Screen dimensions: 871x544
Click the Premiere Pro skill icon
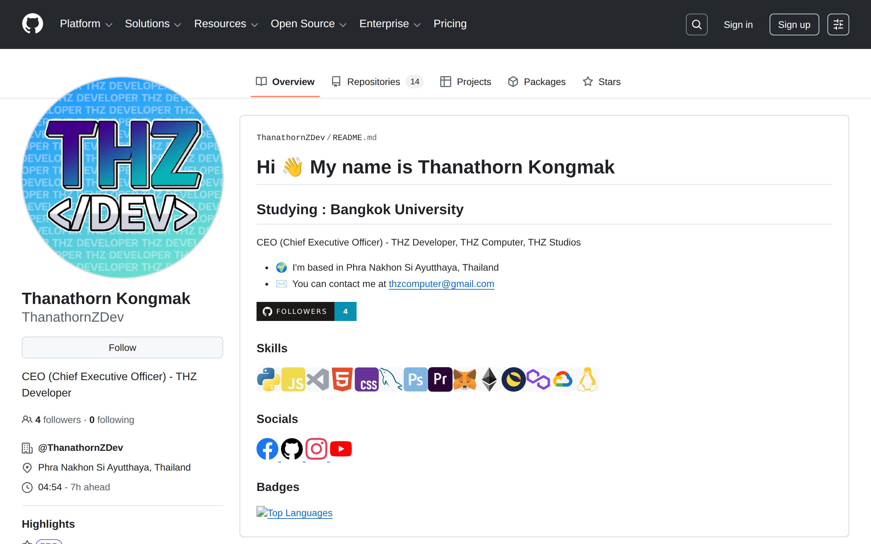click(440, 379)
